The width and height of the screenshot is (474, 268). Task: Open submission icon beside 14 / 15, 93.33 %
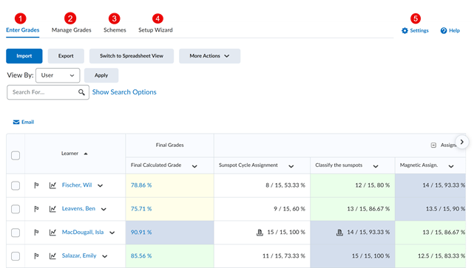(x=339, y=233)
